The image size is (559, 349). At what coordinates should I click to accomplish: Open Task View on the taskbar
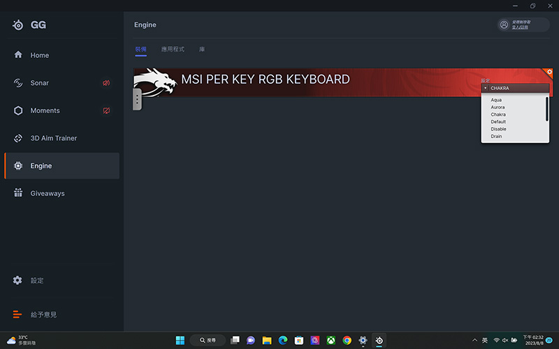point(235,340)
